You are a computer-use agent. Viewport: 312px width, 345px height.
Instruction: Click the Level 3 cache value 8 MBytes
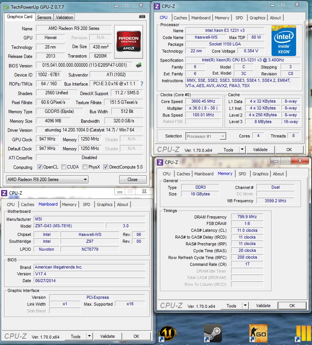[x=263, y=122]
